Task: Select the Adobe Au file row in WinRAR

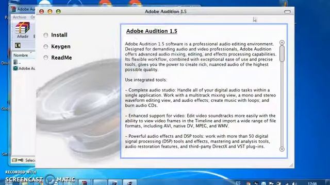Action: point(24,68)
